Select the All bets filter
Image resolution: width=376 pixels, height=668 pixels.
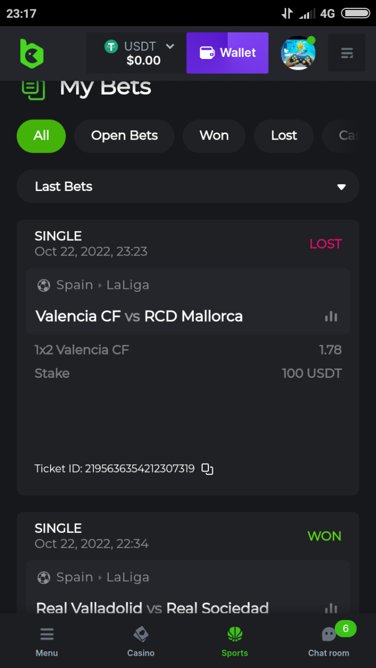click(x=41, y=136)
